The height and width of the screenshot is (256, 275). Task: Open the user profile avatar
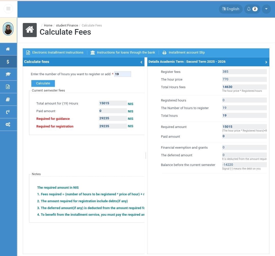(x=8, y=29)
